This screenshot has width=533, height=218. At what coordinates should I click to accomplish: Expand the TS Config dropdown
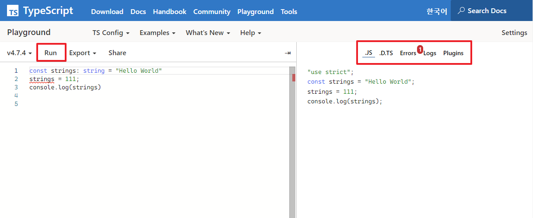click(111, 33)
